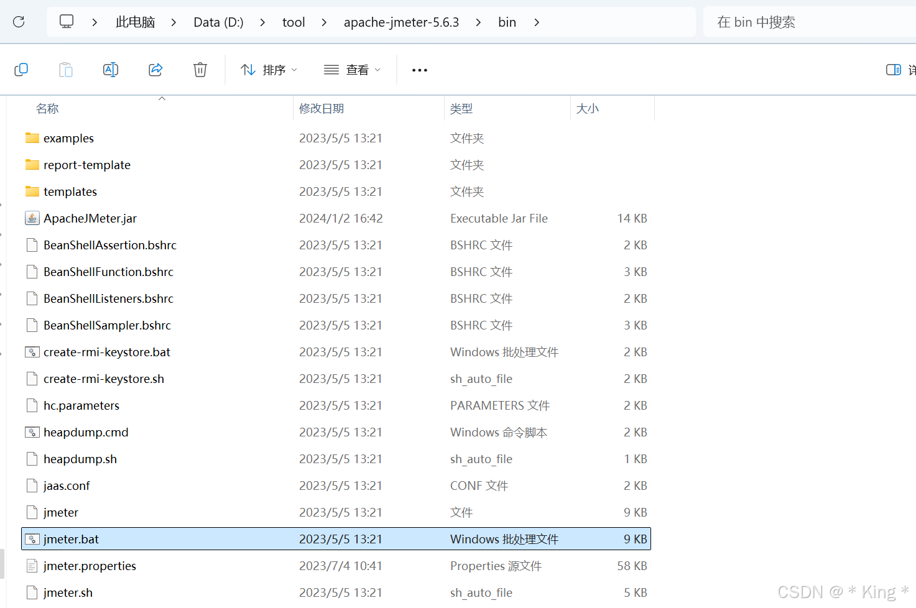Click the hc.parameters file name
The height and width of the screenshot is (608, 916).
(81, 405)
